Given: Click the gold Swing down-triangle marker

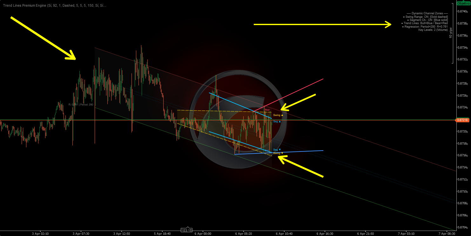Looking at the screenshot, I should pyautogui.click(x=278, y=153).
